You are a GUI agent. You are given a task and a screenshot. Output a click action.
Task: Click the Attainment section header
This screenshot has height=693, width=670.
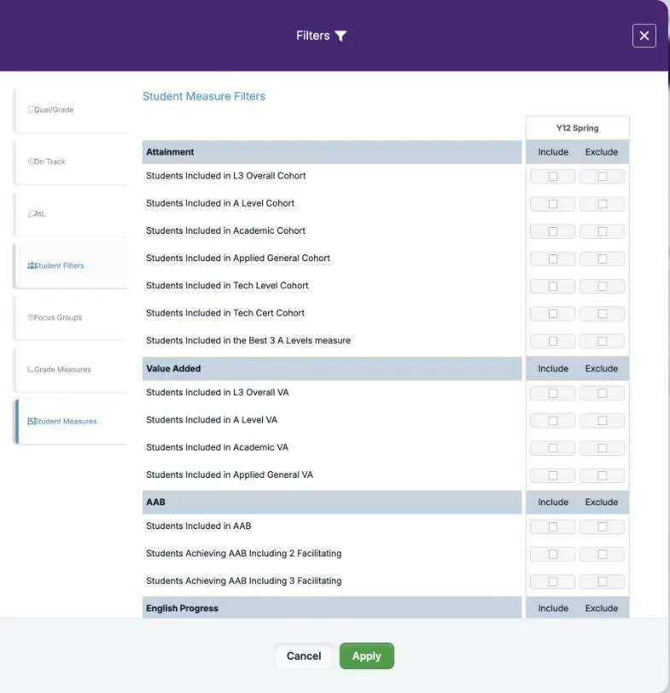(332, 152)
